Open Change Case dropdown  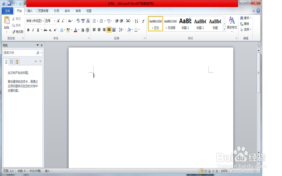point(70,21)
